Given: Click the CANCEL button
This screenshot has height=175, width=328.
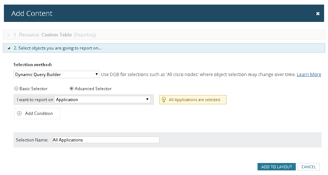Looking at the screenshot, I should point(309,167).
